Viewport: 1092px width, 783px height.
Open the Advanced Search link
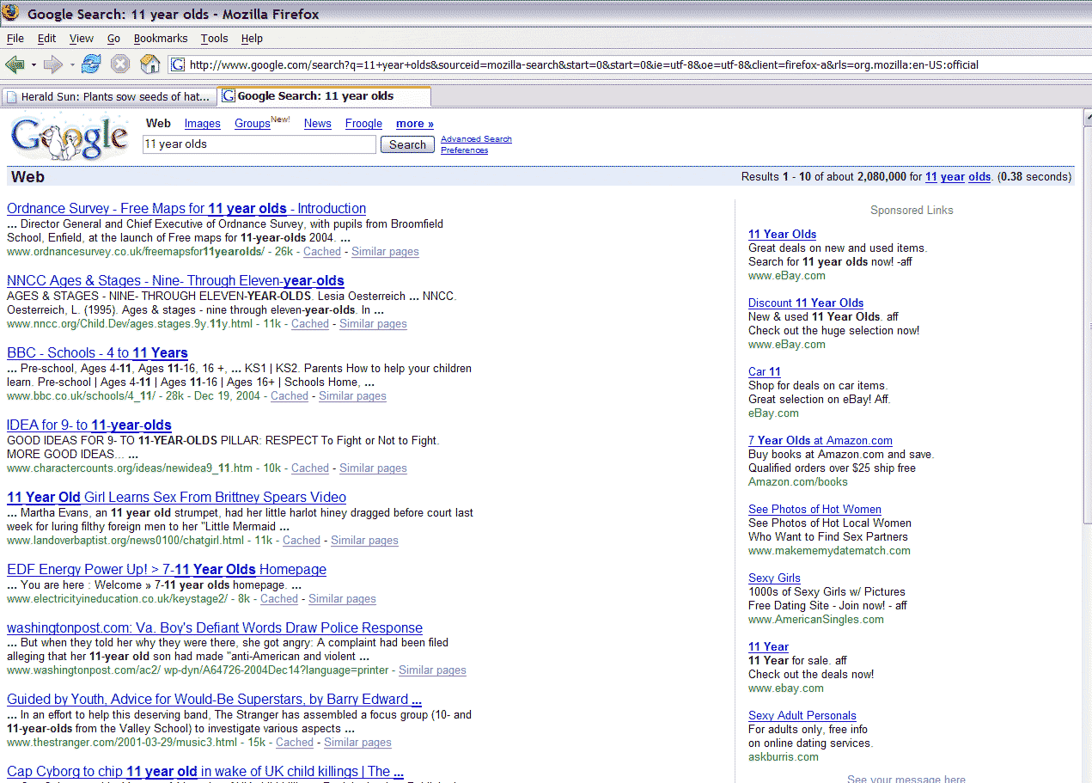click(x=476, y=139)
